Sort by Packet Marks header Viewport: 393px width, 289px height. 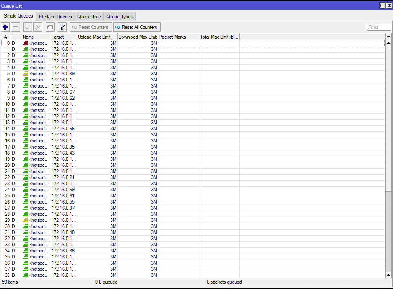point(178,37)
